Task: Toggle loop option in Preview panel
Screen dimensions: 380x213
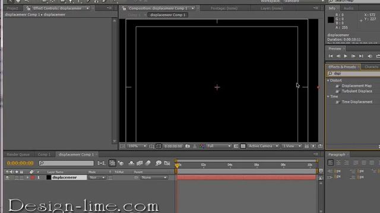Action: (x=378, y=56)
